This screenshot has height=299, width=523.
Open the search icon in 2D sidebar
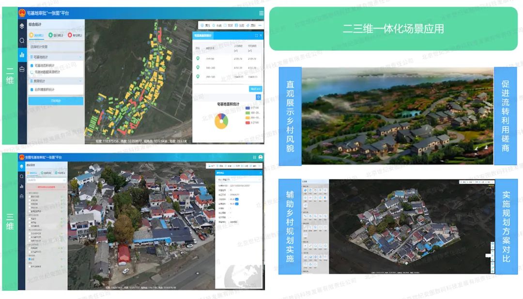click(x=22, y=41)
